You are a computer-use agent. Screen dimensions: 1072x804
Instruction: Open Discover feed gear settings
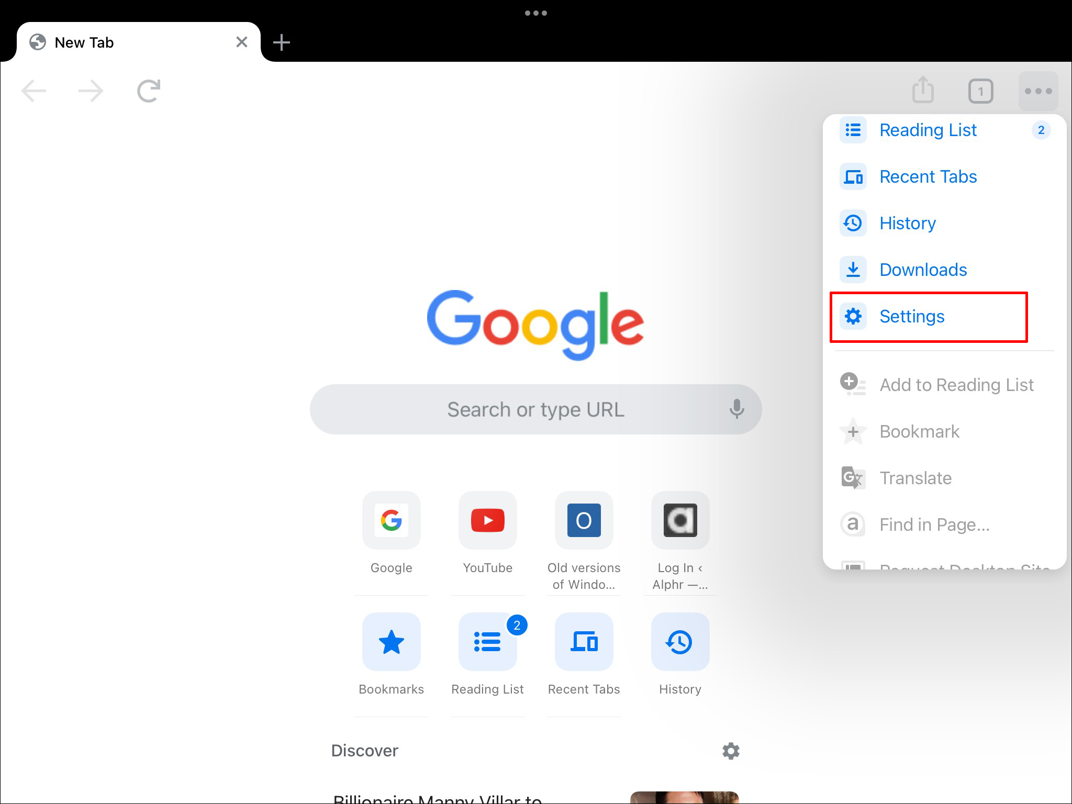(731, 751)
